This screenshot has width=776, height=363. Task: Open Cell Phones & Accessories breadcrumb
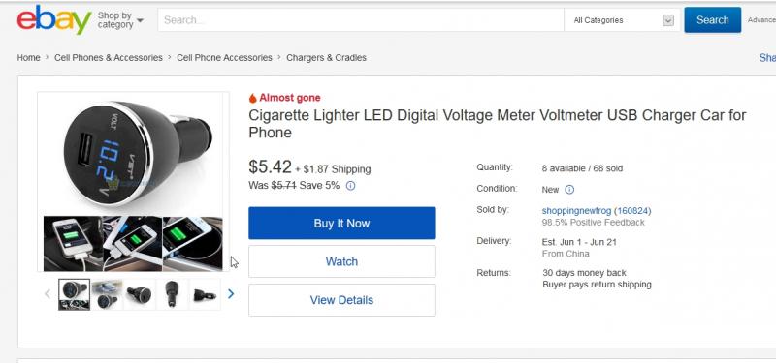click(109, 58)
